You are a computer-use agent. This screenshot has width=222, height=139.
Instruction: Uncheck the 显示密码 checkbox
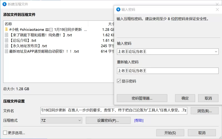pos(119,81)
